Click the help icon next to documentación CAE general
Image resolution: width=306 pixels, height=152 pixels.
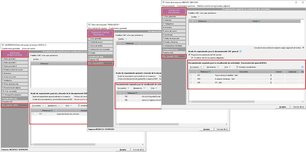click(x=240, y=51)
